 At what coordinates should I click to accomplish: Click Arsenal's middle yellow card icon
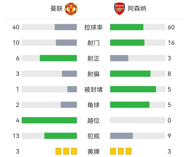(121, 151)
